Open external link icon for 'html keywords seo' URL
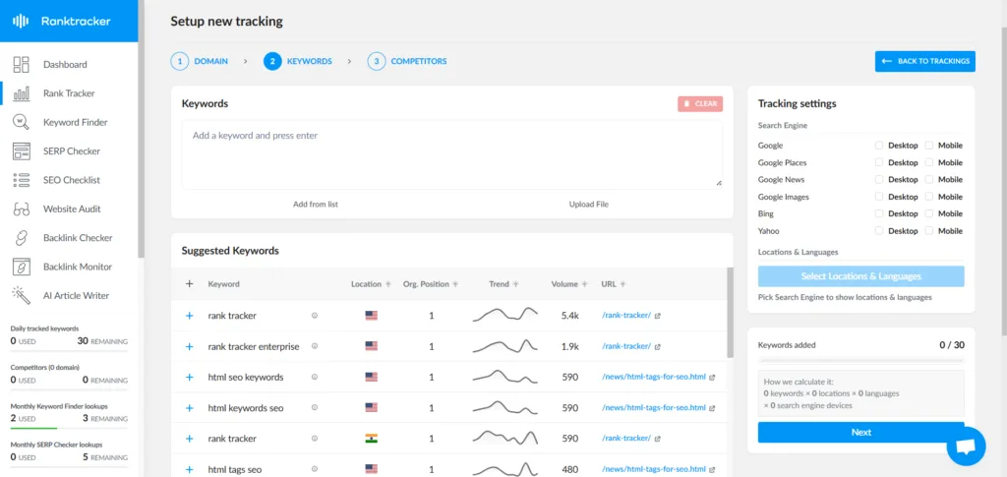Screen dimensions: 1007x477 [x=712, y=408]
